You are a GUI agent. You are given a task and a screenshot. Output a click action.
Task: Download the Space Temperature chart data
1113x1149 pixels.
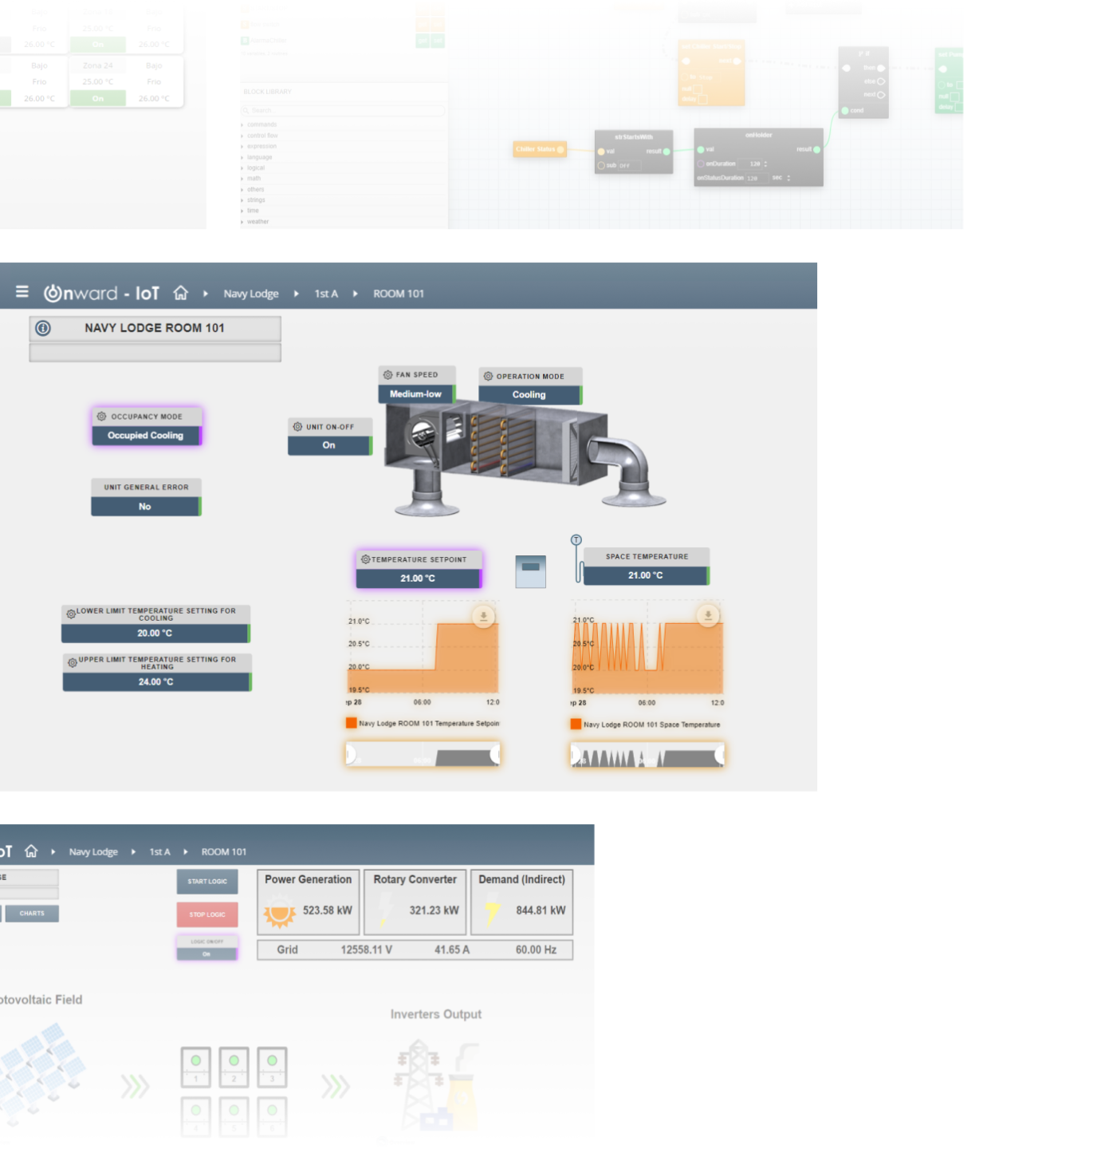coord(708,614)
